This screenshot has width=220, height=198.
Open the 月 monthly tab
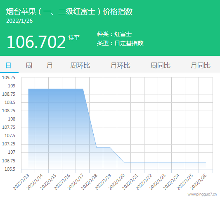pyautogui.click(x=50, y=65)
